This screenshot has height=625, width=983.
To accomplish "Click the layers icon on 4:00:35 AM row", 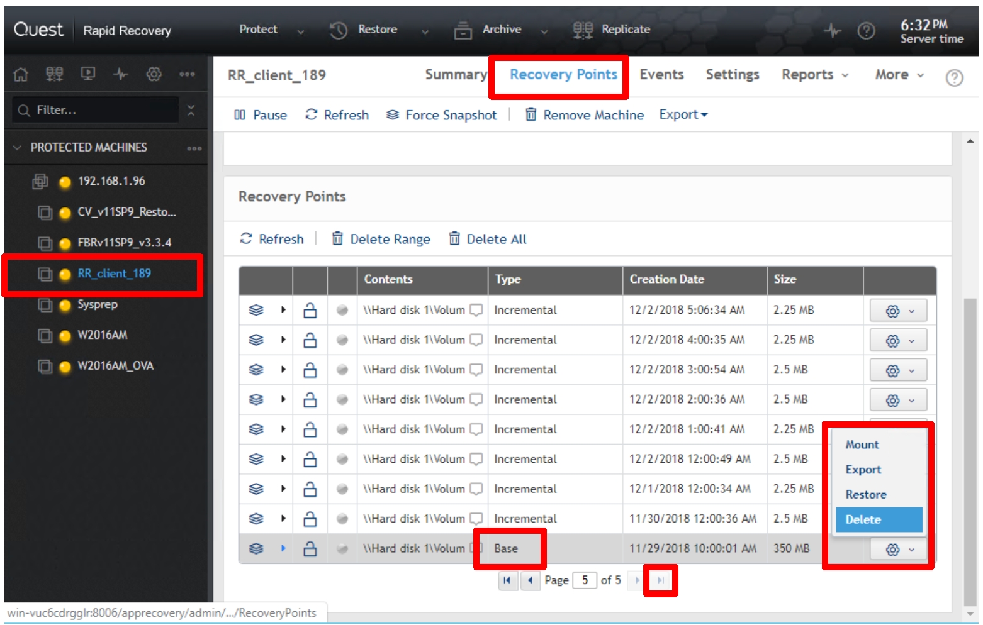I will click(256, 340).
